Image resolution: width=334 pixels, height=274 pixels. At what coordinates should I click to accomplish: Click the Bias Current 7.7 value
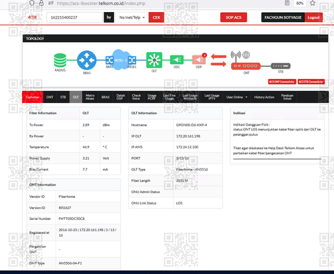tap(85, 170)
